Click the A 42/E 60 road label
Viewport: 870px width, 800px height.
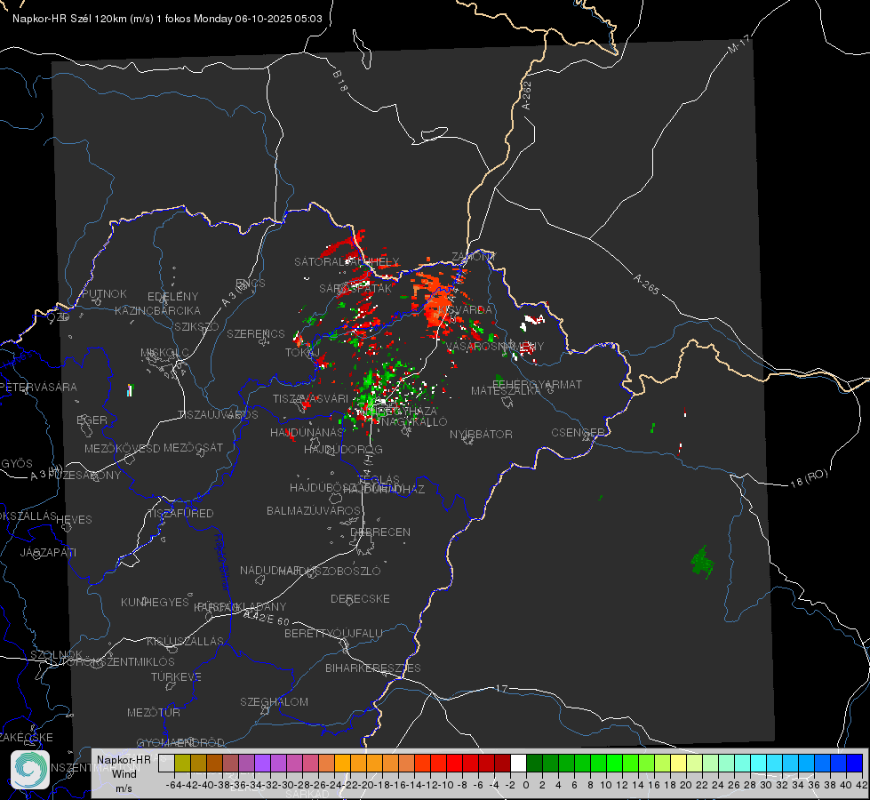point(267,618)
